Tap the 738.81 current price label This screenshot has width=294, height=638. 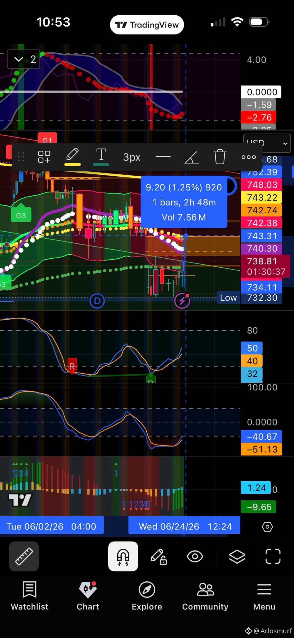tap(265, 266)
